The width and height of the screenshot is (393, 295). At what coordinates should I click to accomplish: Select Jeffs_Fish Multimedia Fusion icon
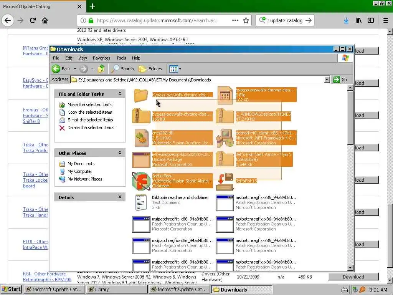click(x=141, y=181)
